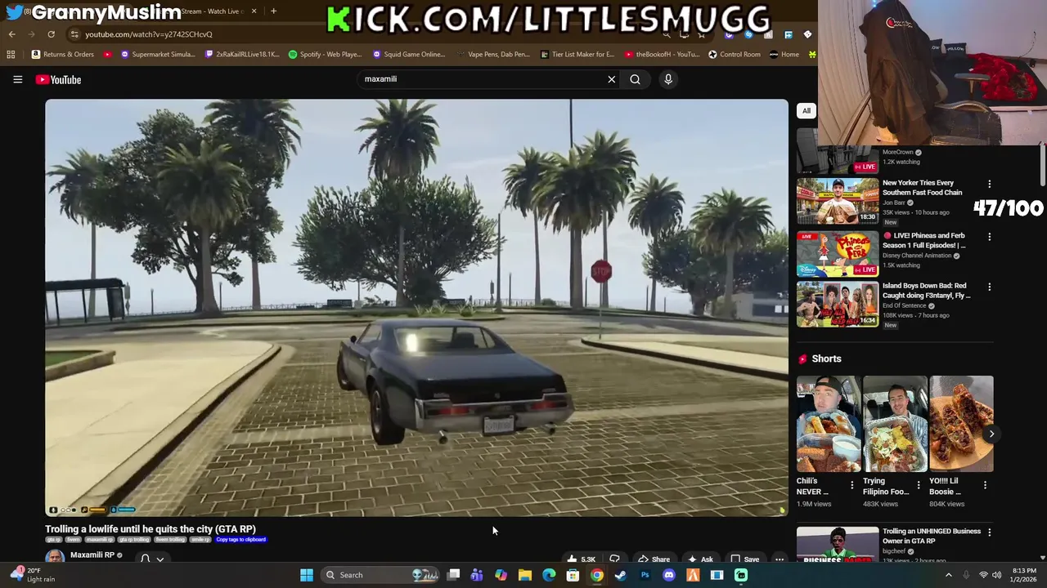1047x588 pixels.
Task: Go back in the browser
Action: [x=11, y=34]
